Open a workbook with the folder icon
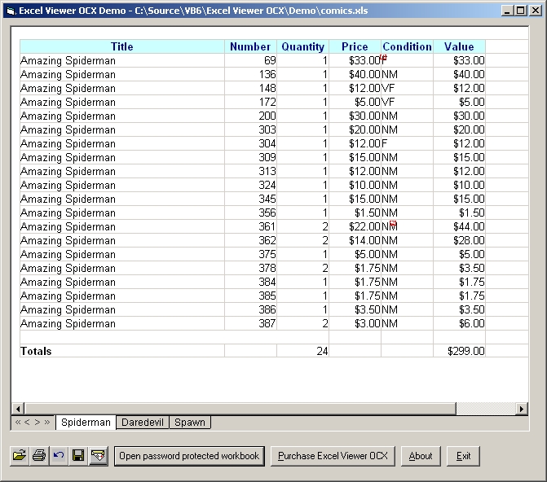The image size is (547, 482). 20,455
